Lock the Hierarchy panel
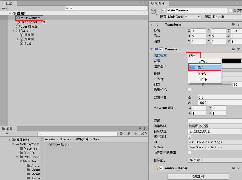This screenshot has width=242, height=180. point(140,3)
